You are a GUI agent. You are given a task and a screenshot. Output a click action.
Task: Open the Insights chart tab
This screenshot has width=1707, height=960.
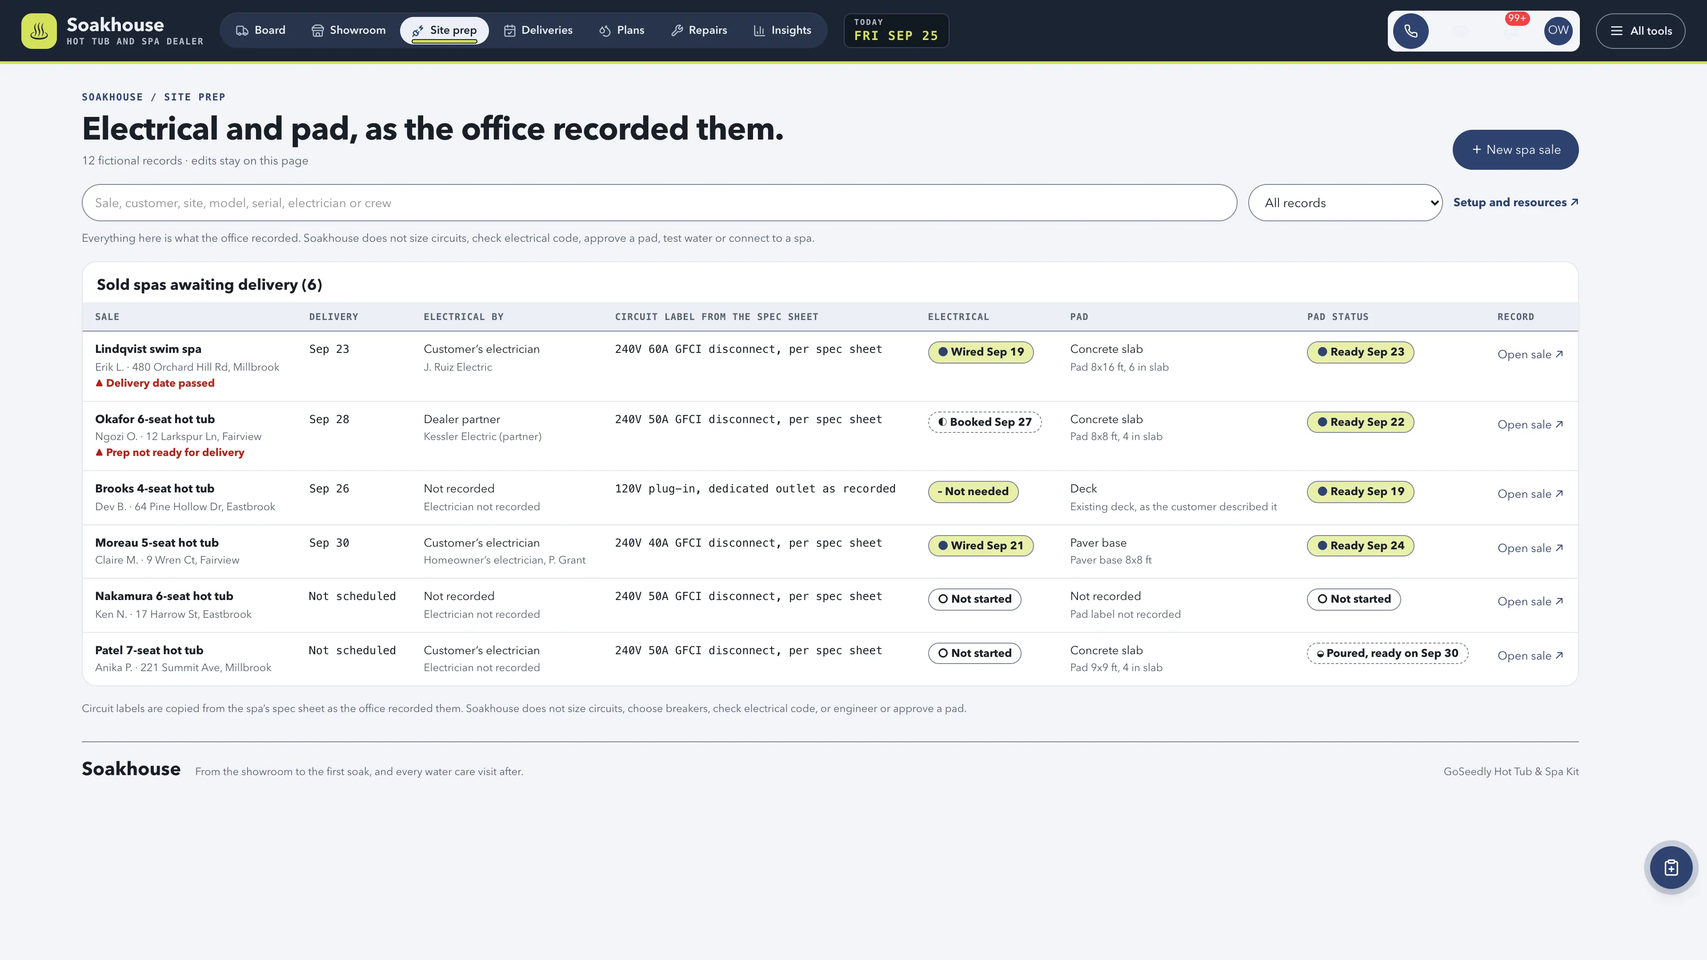pos(782,31)
